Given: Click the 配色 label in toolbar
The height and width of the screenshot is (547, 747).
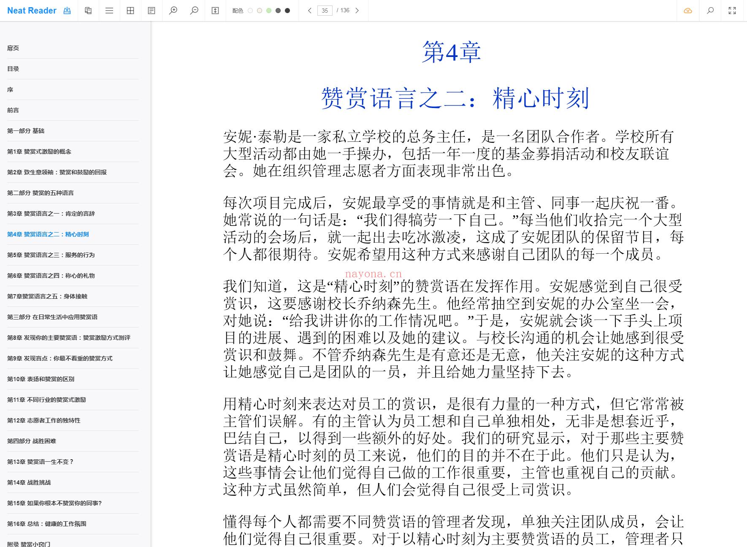Looking at the screenshot, I should (x=238, y=11).
